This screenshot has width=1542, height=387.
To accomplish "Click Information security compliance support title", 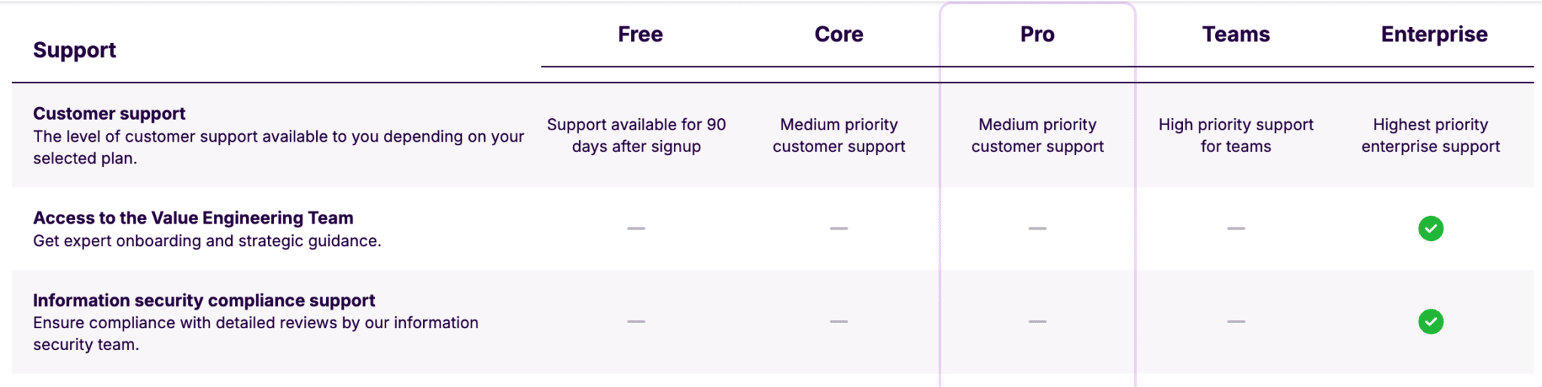I will (x=204, y=300).
